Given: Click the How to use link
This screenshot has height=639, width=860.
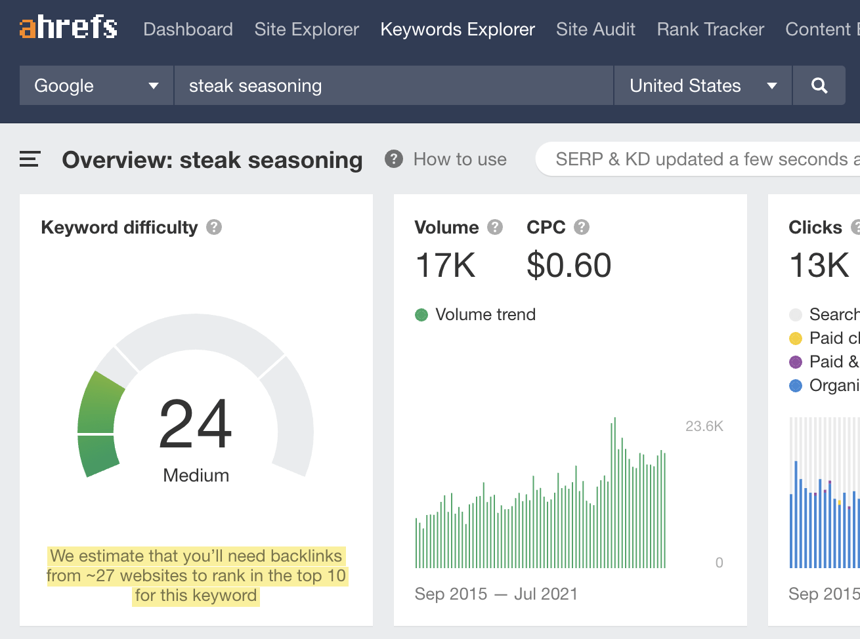Looking at the screenshot, I should click(460, 159).
